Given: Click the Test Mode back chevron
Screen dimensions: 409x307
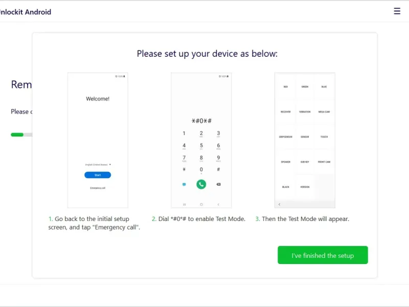Looking at the screenshot, I should [x=279, y=204].
